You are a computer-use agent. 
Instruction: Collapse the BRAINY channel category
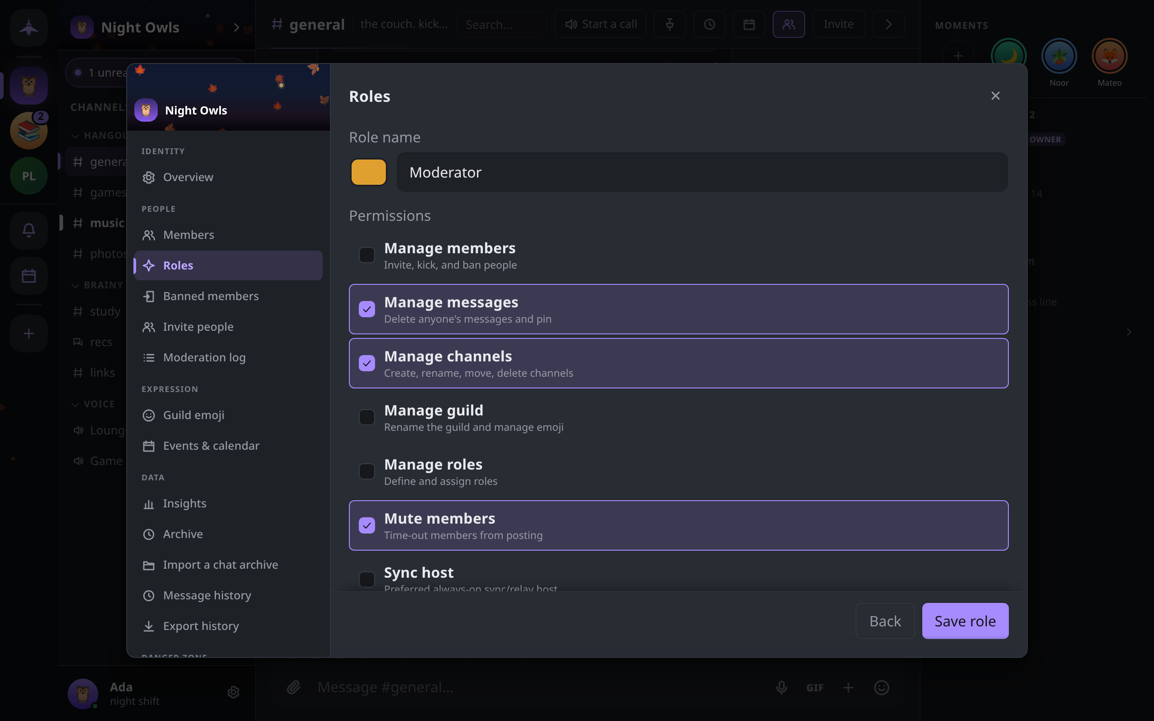[75, 286]
